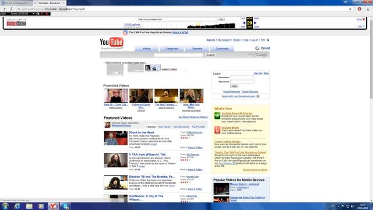This screenshot has width=373, height=210.
Task: Open Follow an Oprah Show promoted thumbnail
Action: [141, 96]
